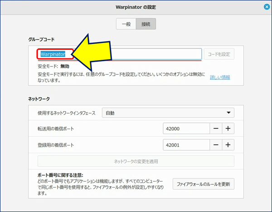Image resolution: width=272 pixels, height=212 pixels.
Task: Click the 安全モード: 無効 status text
Action: (53, 66)
